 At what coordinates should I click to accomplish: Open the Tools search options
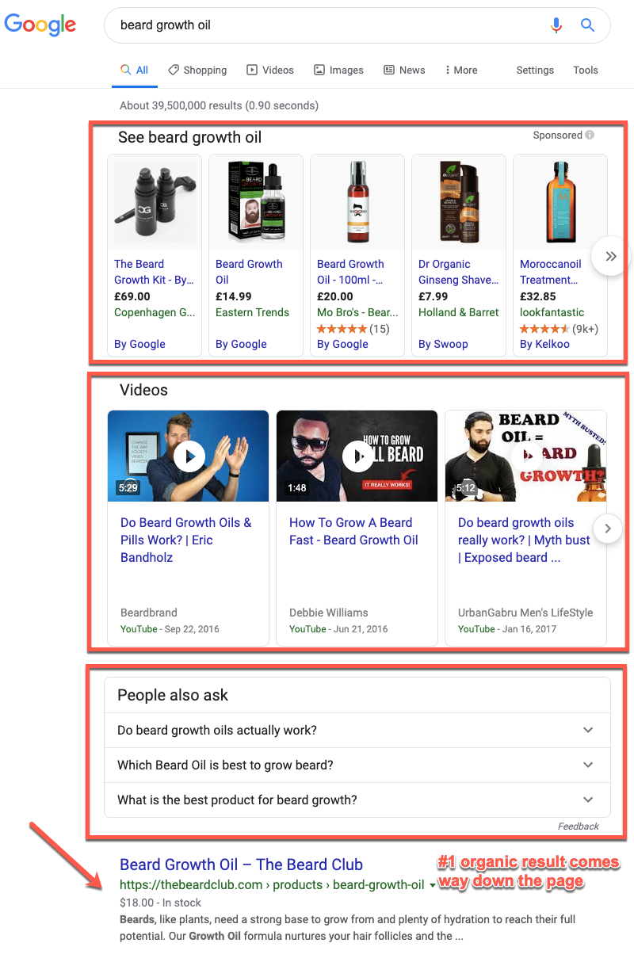[x=585, y=70]
